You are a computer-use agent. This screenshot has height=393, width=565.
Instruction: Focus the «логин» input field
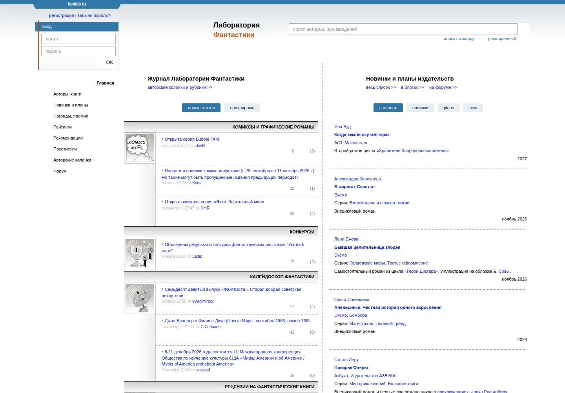(x=78, y=39)
